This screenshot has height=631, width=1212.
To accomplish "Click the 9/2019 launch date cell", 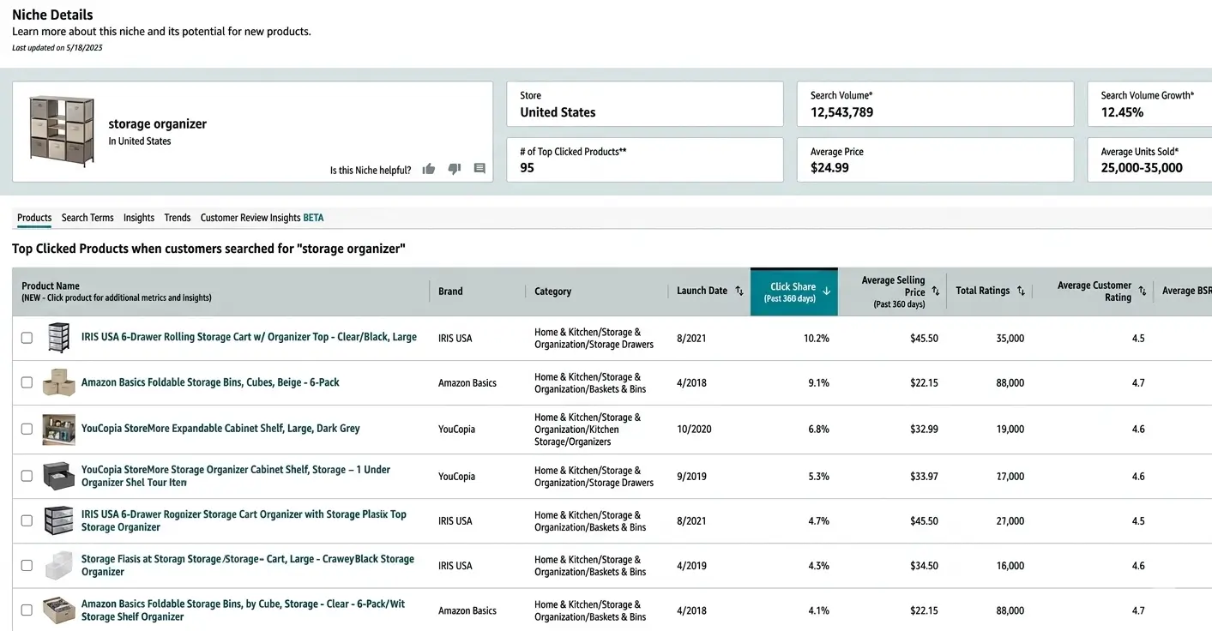I will point(691,477).
